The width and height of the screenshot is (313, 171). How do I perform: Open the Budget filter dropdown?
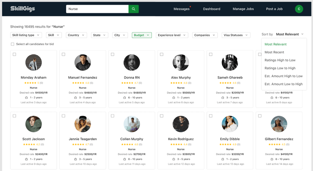[142, 35]
